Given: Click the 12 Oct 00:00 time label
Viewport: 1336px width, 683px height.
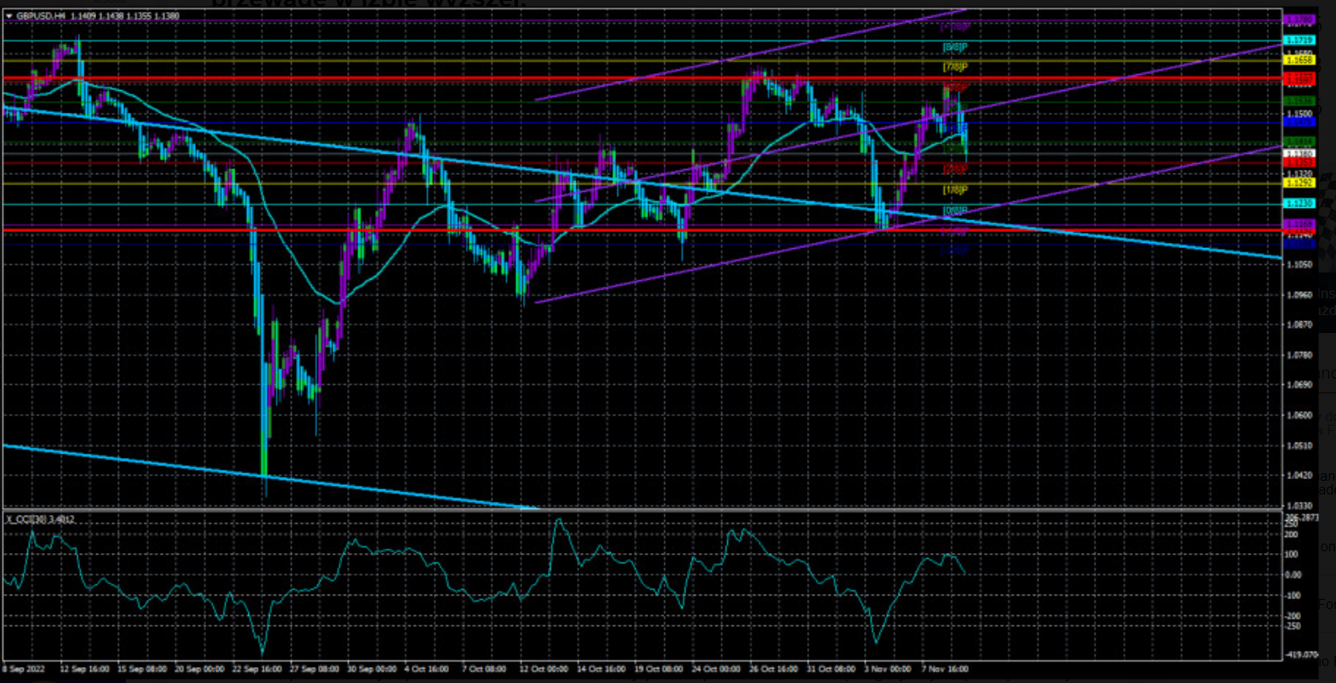Looking at the screenshot, I should click(544, 669).
